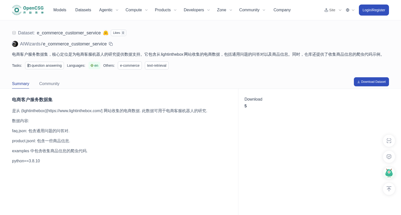
Task: Open the Company menu item
Action: 282,10
